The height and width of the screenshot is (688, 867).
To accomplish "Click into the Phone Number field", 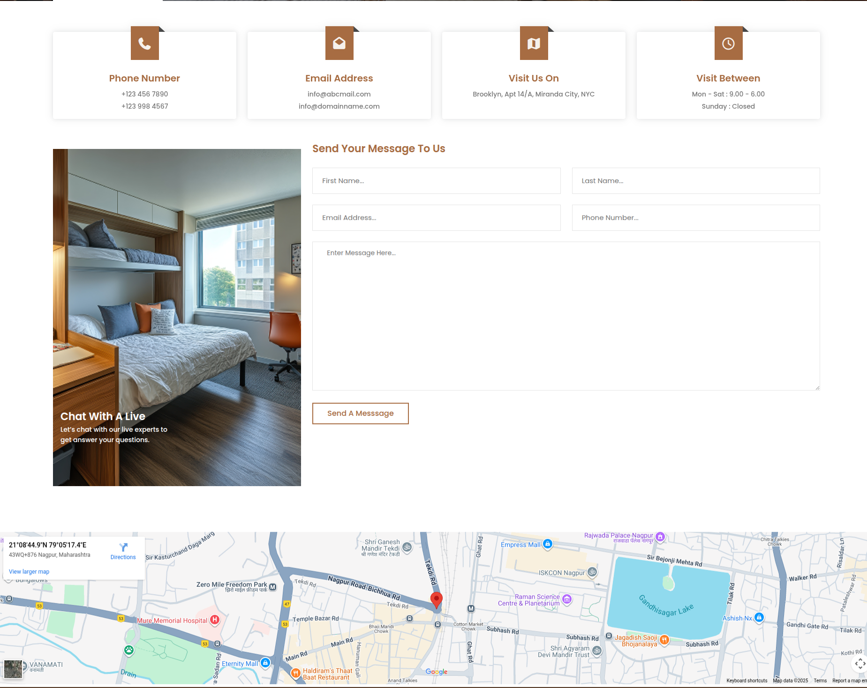I will click(x=695, y=218).
